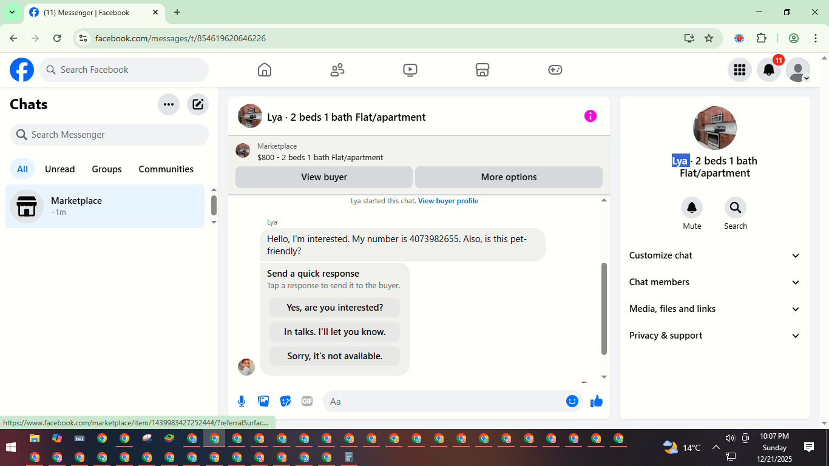The image size is (829, 466).
Task: Click the chat list scrollbar thumb
Action: (x=214, y=205)
